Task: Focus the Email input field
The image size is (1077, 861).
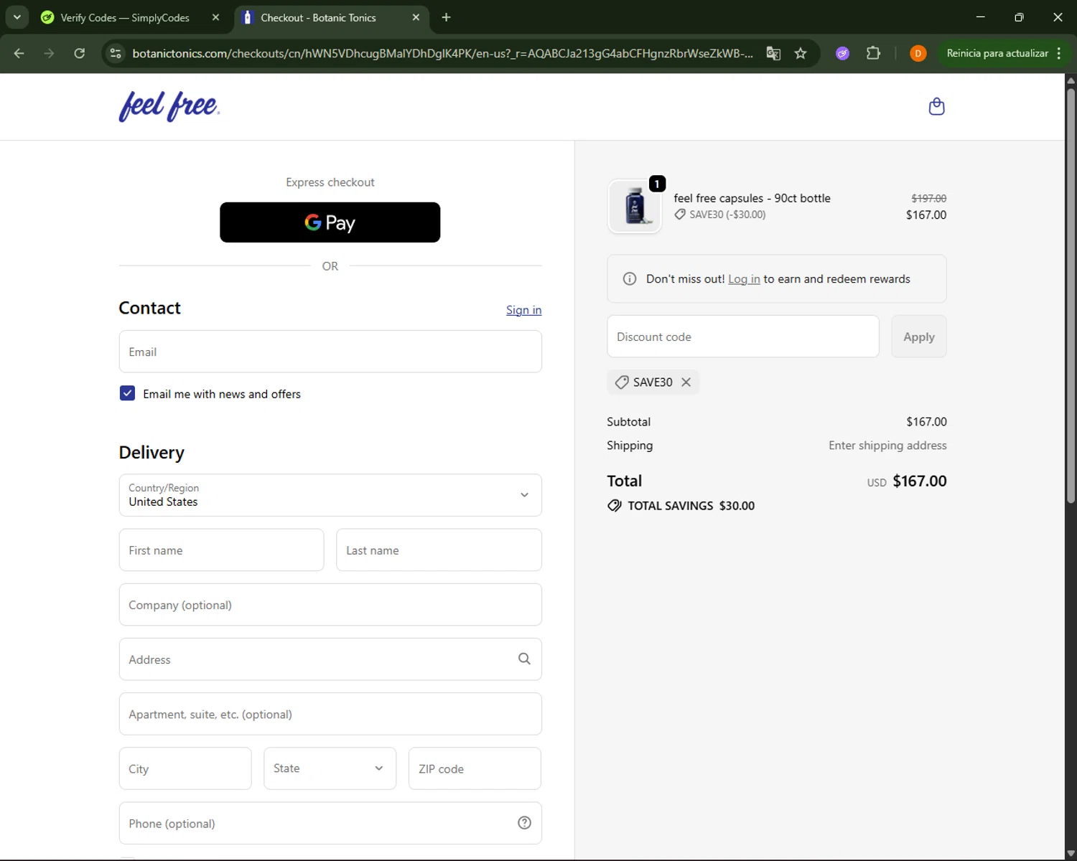Action: coord(330,352)
